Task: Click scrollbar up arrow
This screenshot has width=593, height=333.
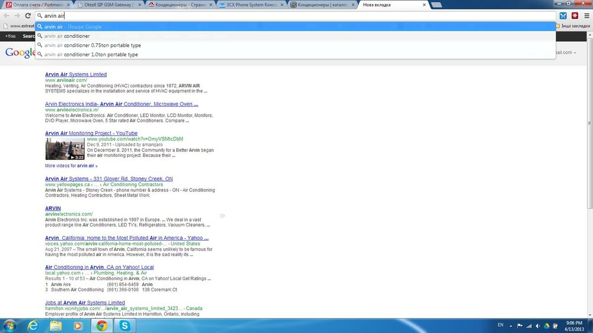Action: (x=589, y=35)
